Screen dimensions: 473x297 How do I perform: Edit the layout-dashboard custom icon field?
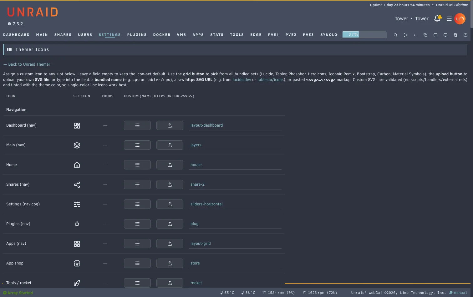235,125
